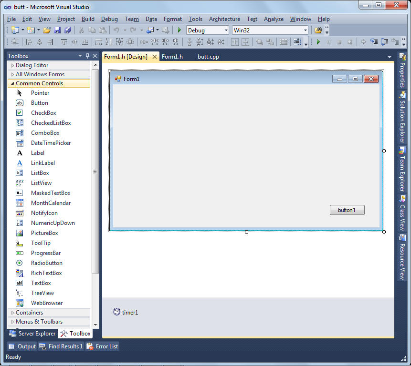Click the Align Rights layout icon

[50, 42]
